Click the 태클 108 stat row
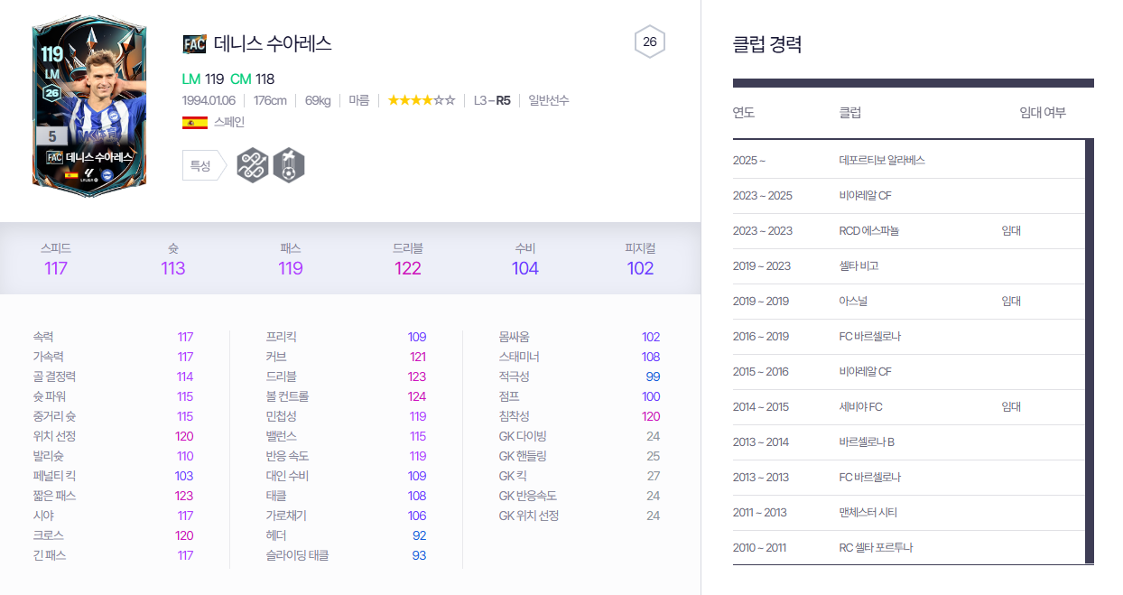The height and width of the screenshot is (595, 1123). pyautogui.click(x=346, y=496)
